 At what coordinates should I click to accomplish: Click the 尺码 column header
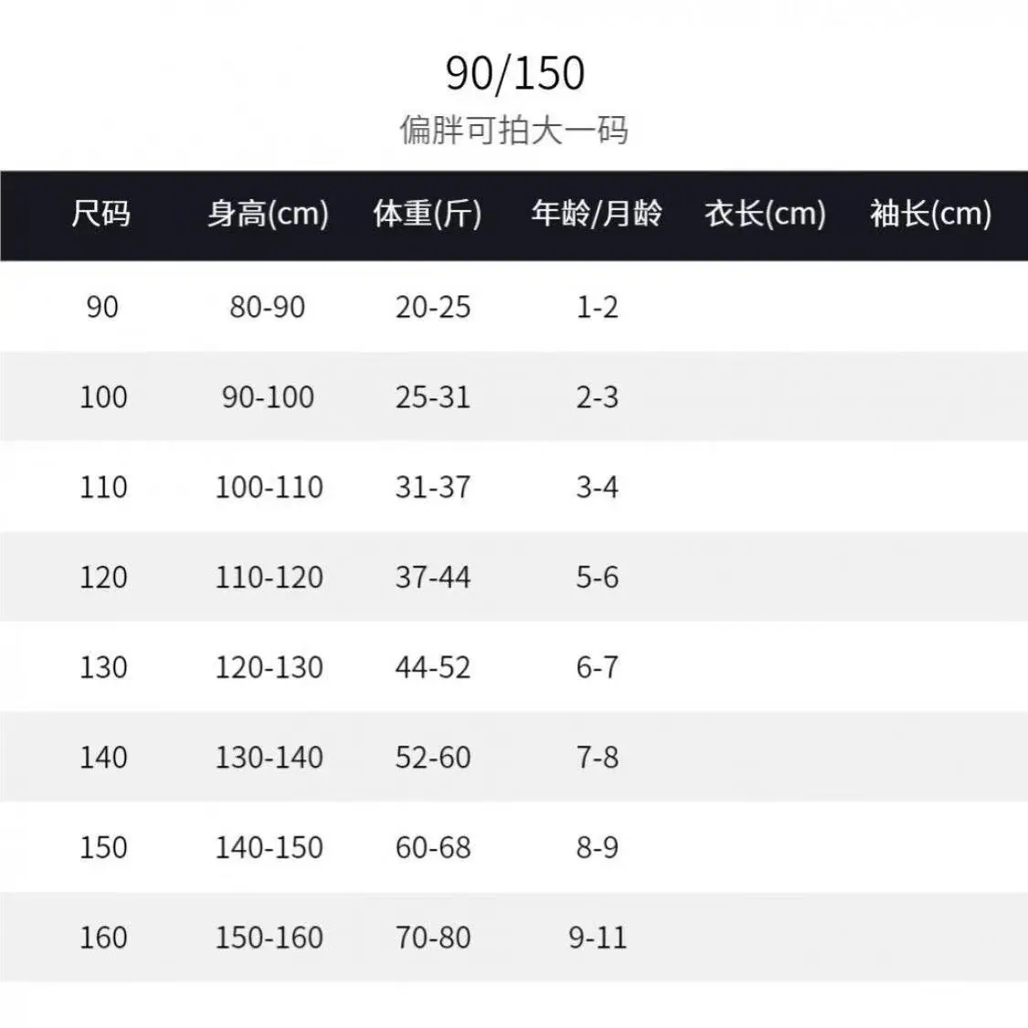101,214
